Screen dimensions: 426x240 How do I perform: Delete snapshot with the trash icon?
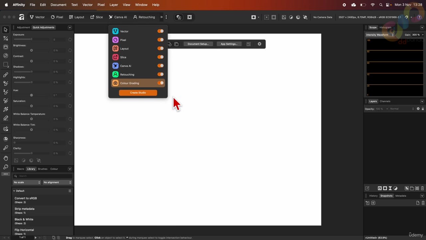pos(423,203)
